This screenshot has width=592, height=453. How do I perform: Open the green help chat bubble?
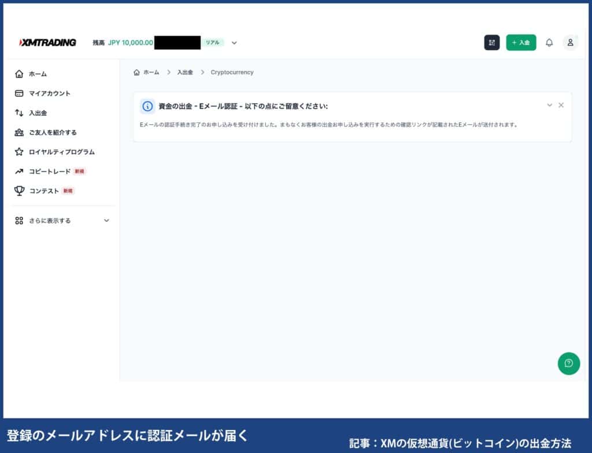(x=569, y=363)
